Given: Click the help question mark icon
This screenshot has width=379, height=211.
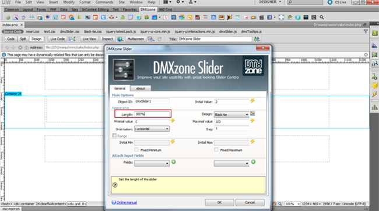Looking at the screenshot, I should pyautogui.click(x=115, y=185).
